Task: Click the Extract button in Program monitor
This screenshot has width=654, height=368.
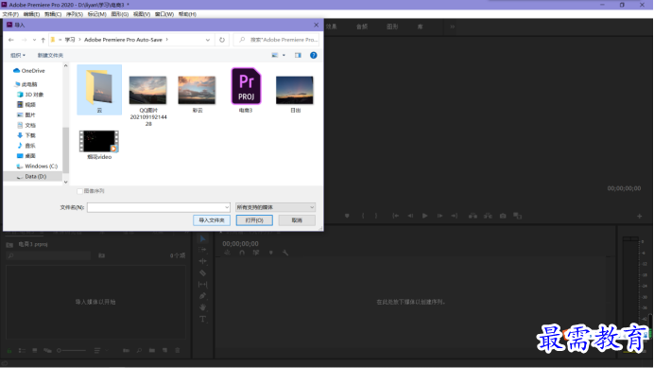Action: coord(488,216)
